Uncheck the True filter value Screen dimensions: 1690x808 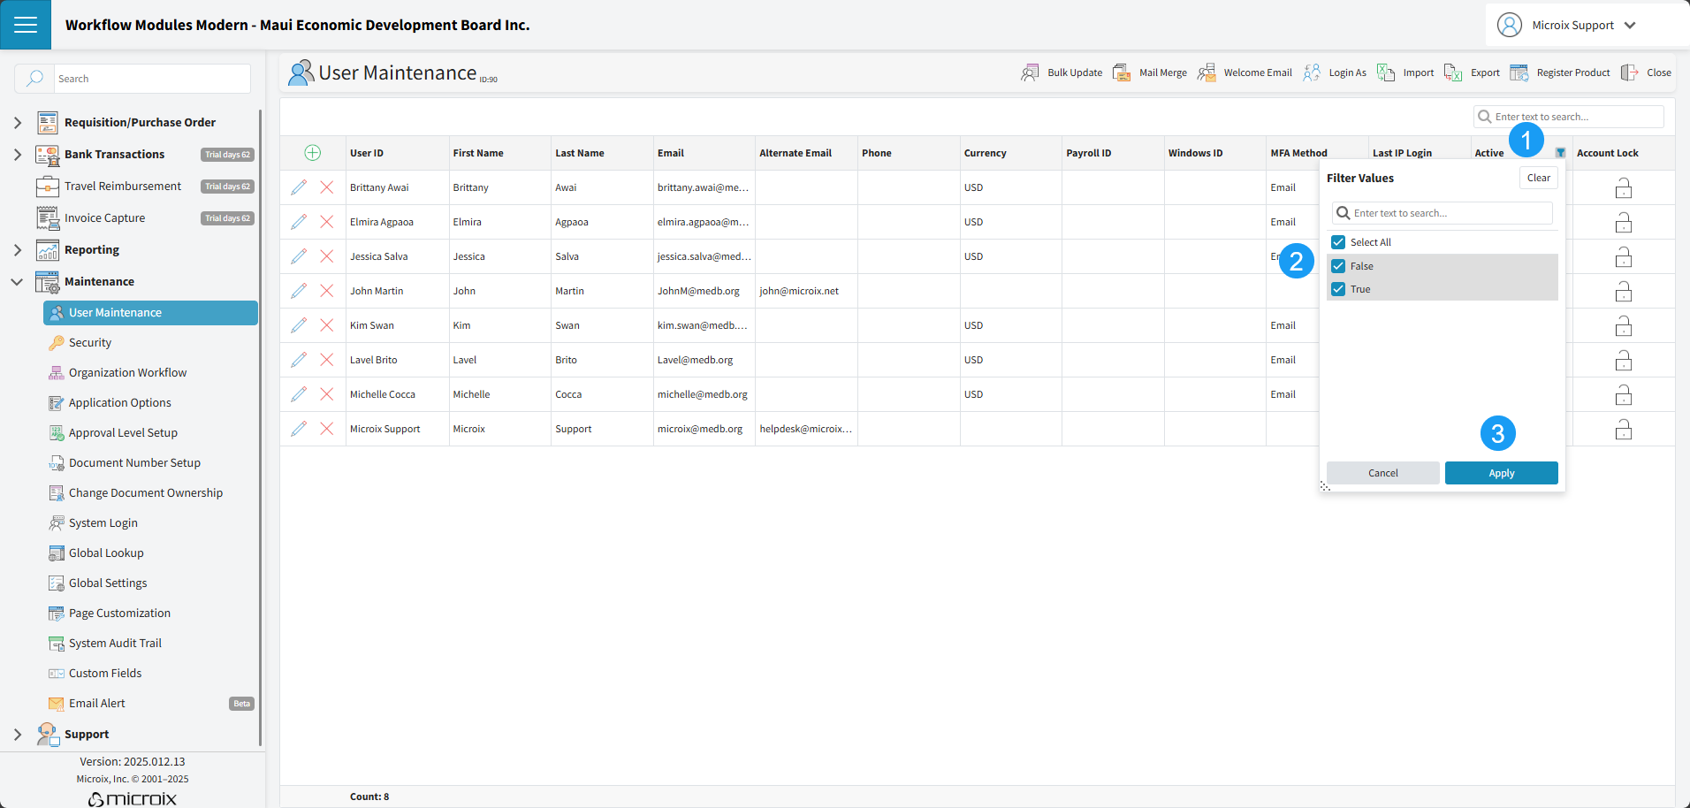coord(1338,289)
